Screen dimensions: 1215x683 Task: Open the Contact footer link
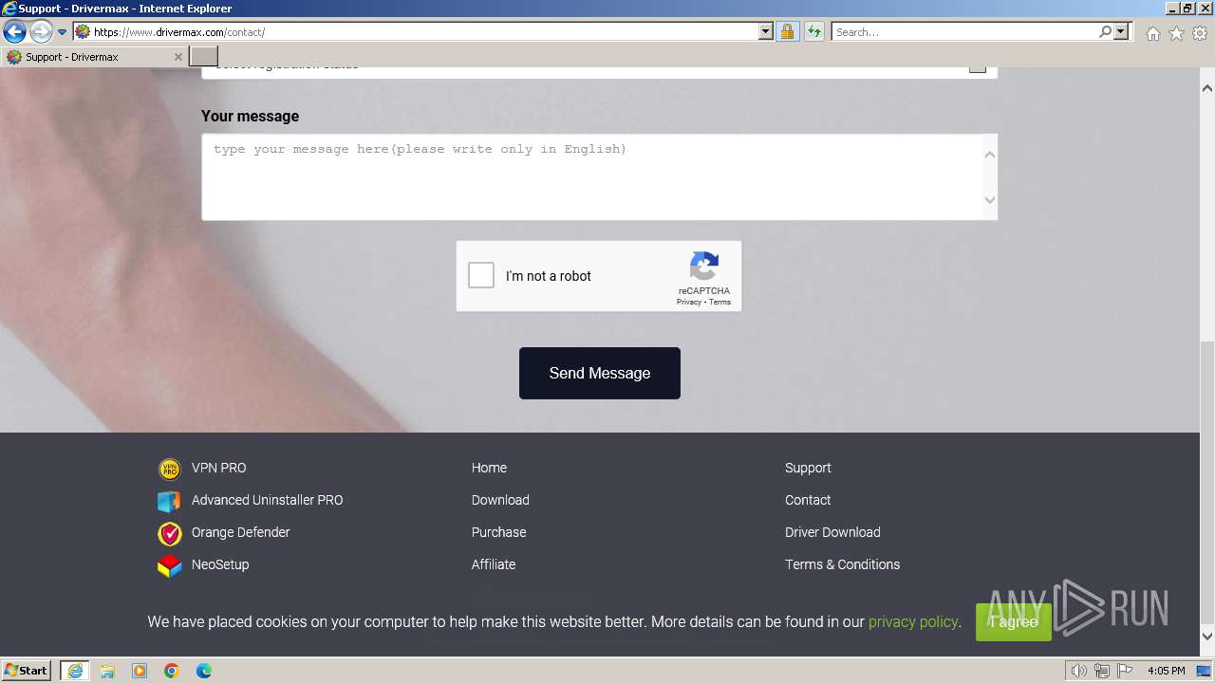(808, 500)
